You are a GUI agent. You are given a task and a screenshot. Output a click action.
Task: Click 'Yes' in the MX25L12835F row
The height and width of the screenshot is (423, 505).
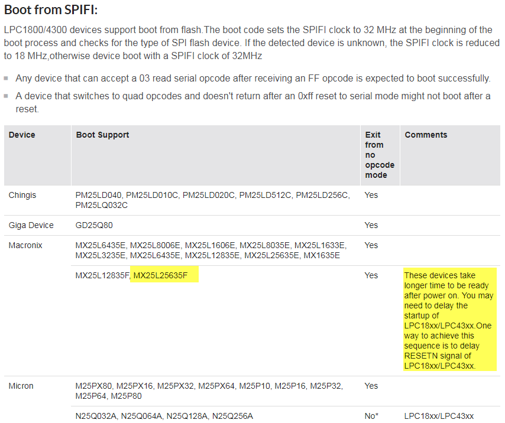[x=371, y=275]
